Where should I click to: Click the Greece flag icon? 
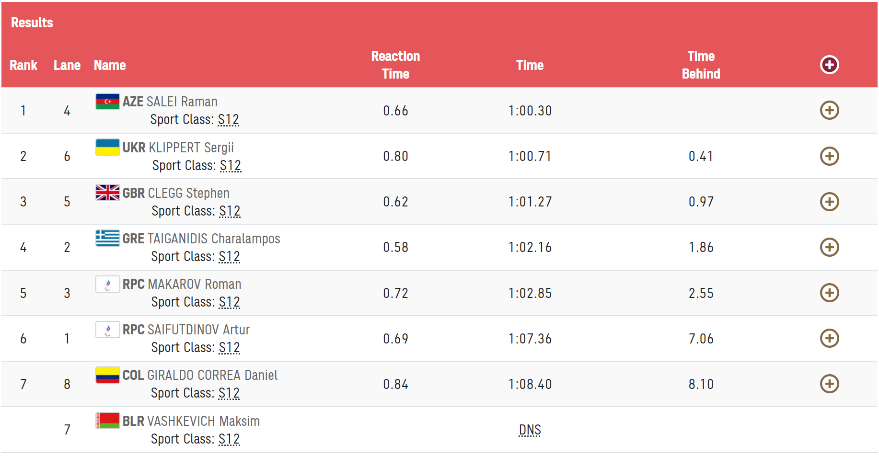pos(107,238)
